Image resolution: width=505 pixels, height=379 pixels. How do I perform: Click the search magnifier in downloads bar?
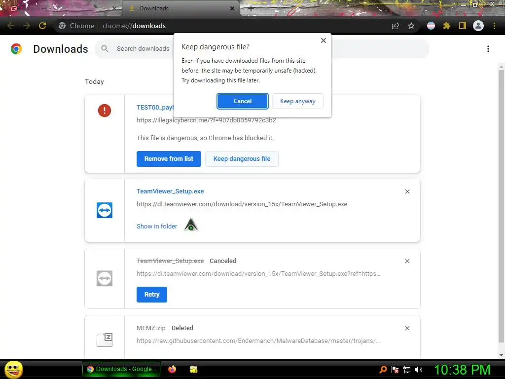coord(105,49)
